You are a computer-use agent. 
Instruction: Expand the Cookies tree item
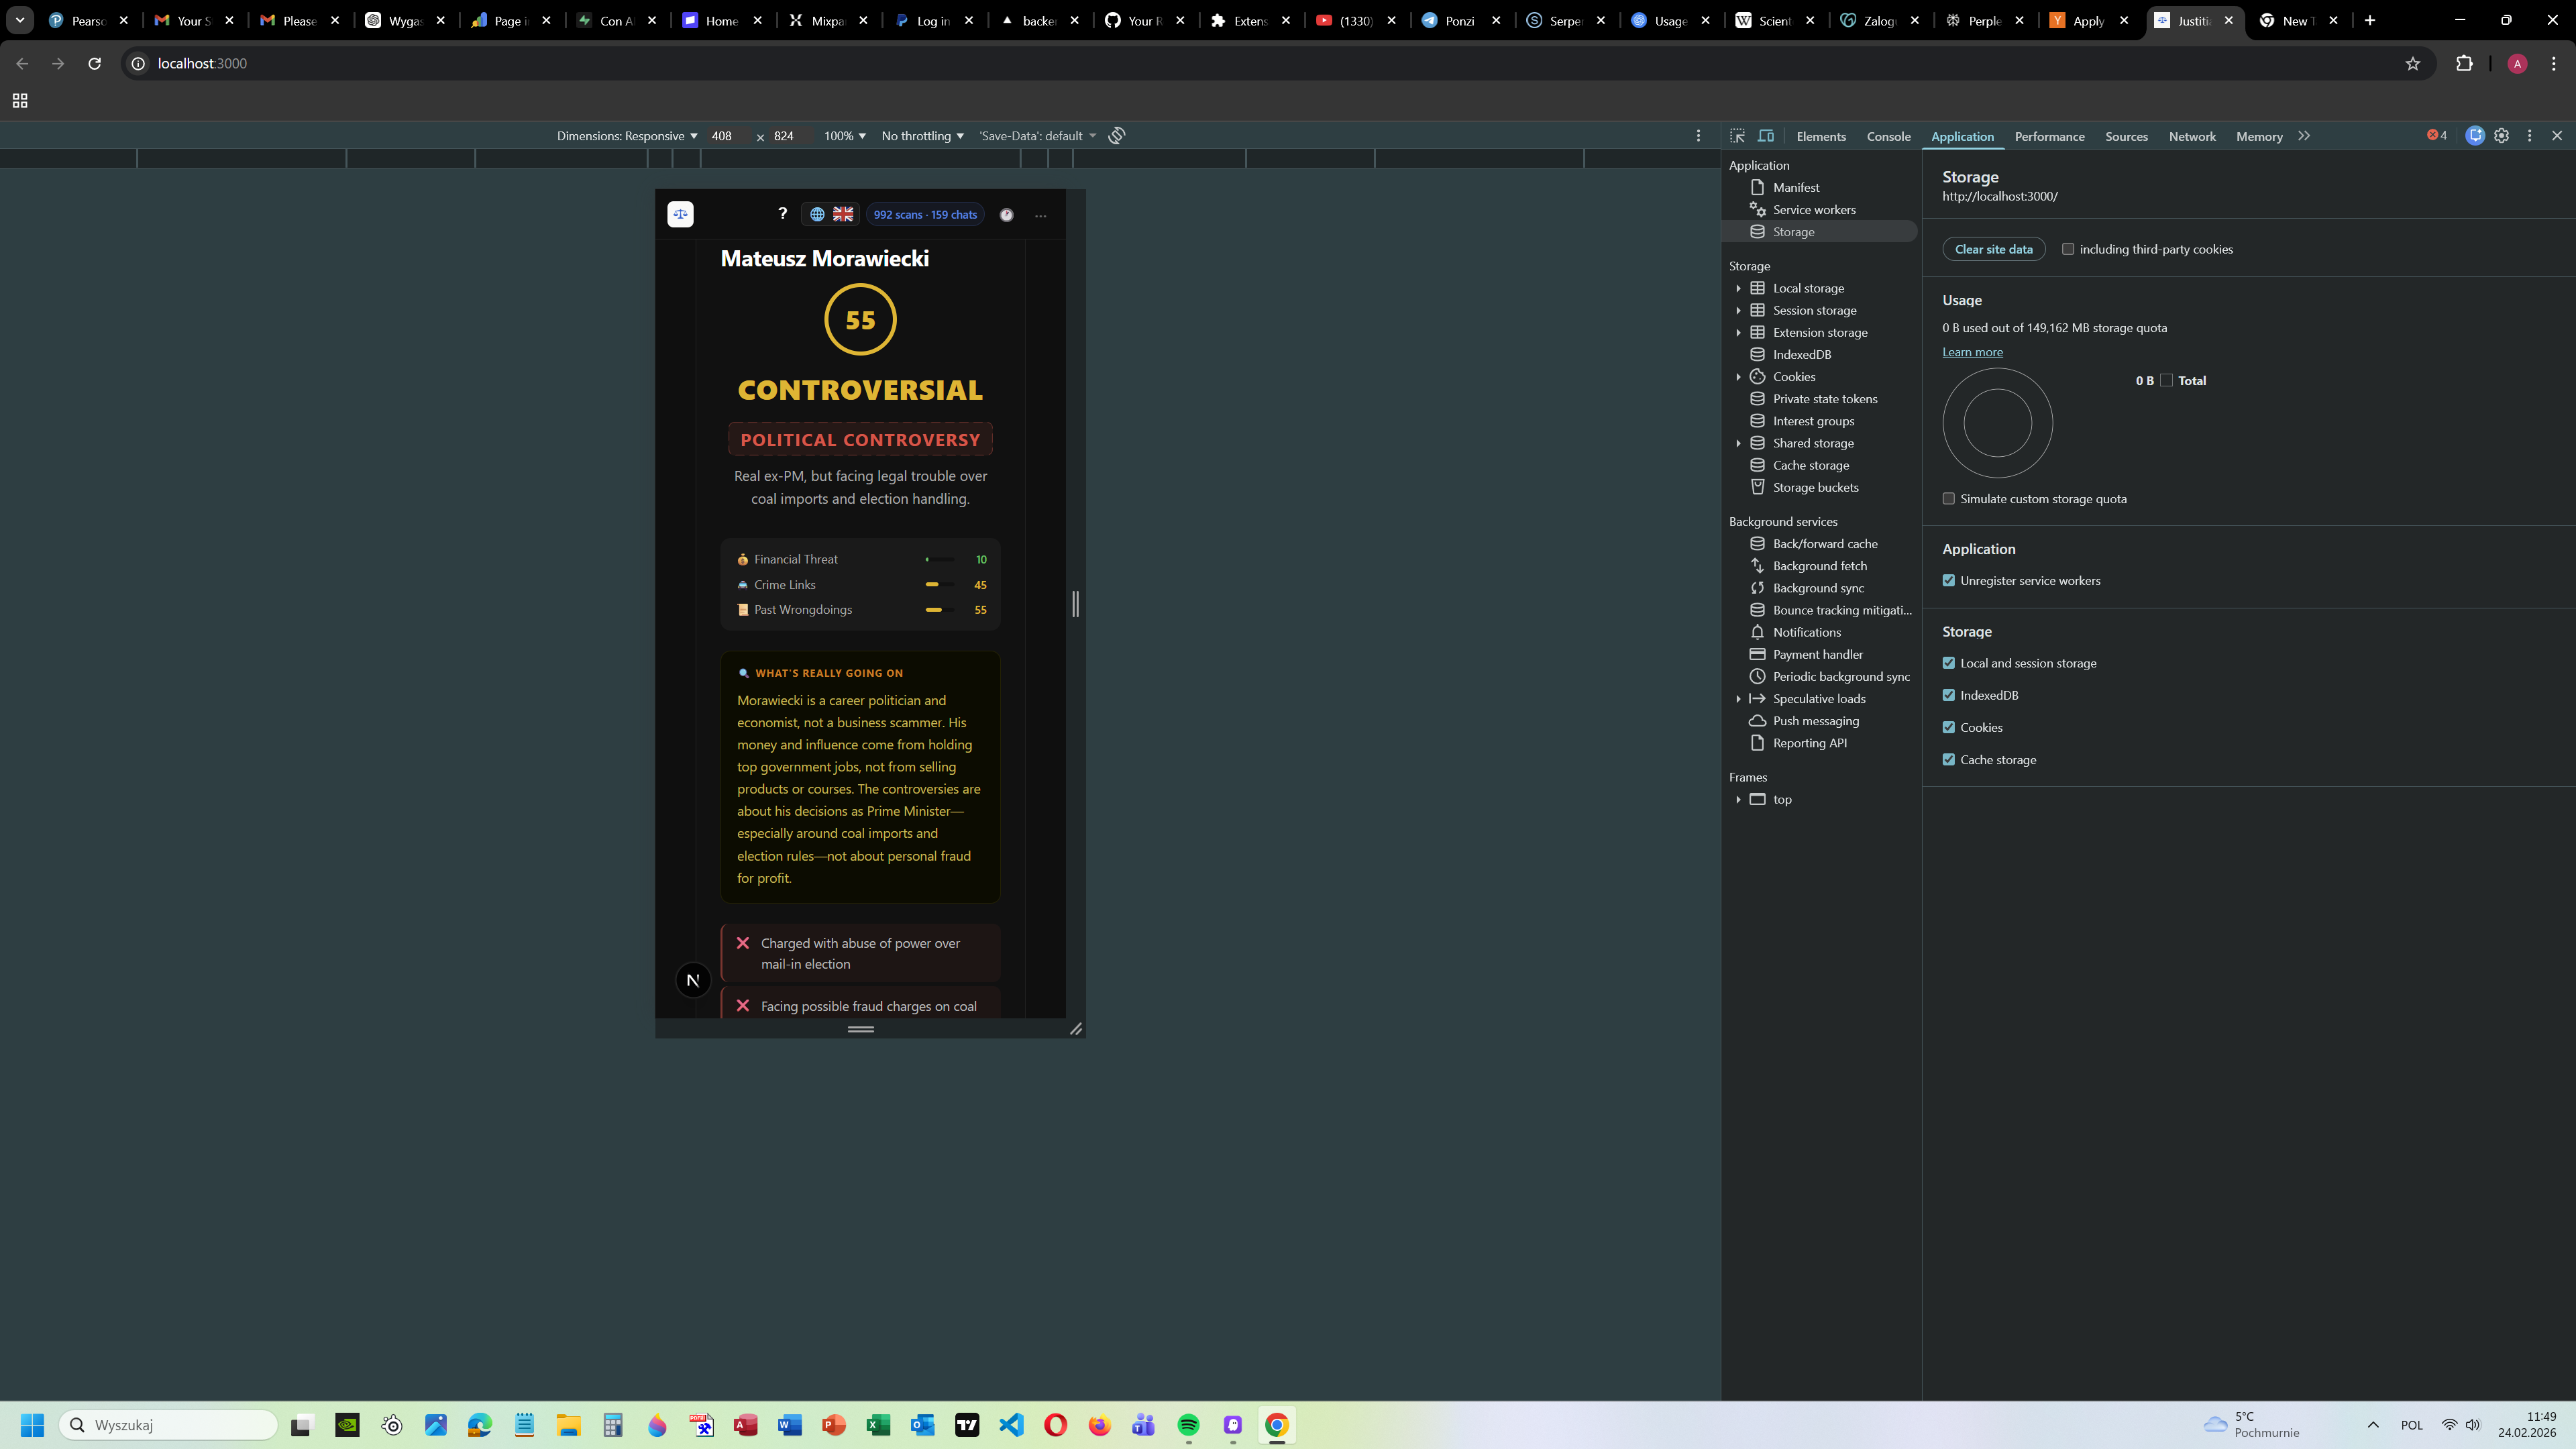click(x=1738, y=377)
